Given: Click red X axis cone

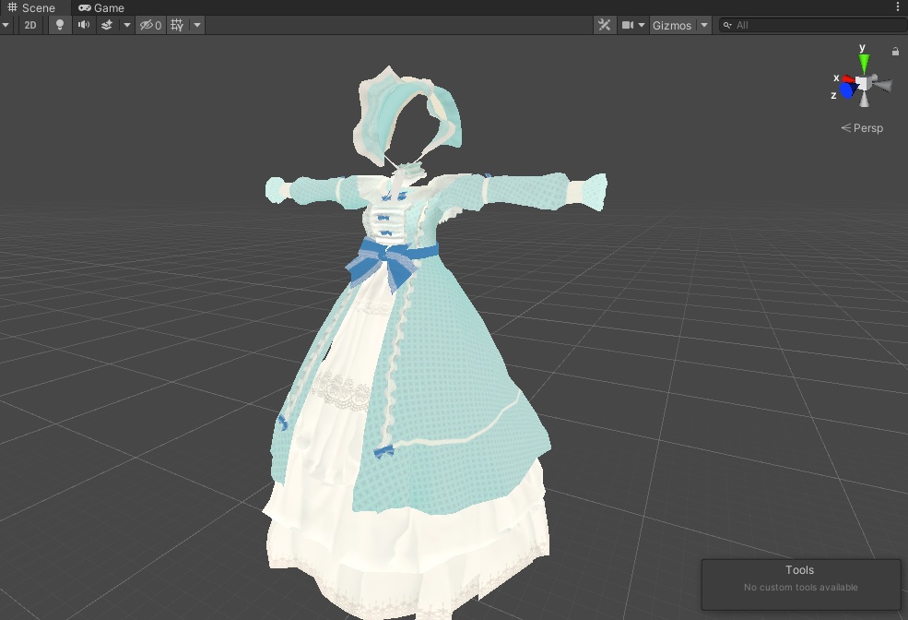Looking at the screenshot, I should tap(849, 78).
